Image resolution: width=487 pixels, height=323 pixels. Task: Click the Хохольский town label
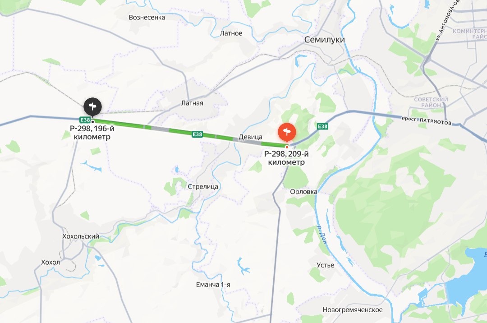coord(81,236)
